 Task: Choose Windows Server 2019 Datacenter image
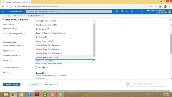coord(64,45)
